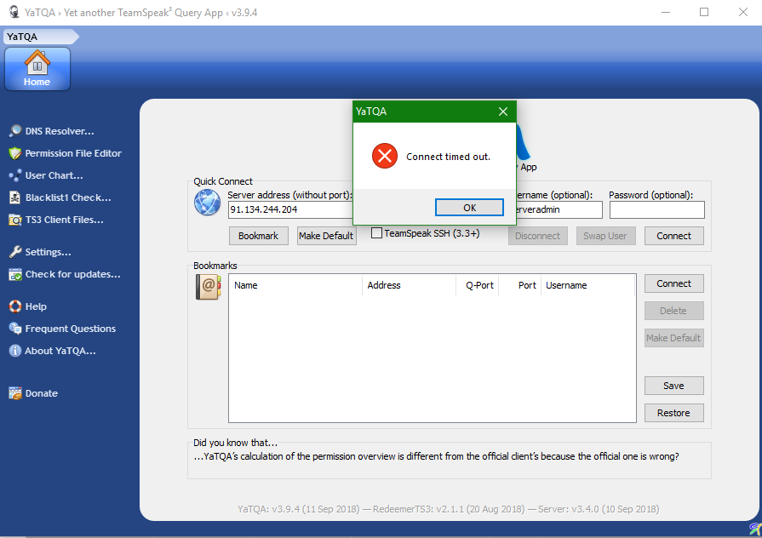Viewport: 762px width, 538px height.
Task: Maximize the YaTQA window
Action: [704, 12]
